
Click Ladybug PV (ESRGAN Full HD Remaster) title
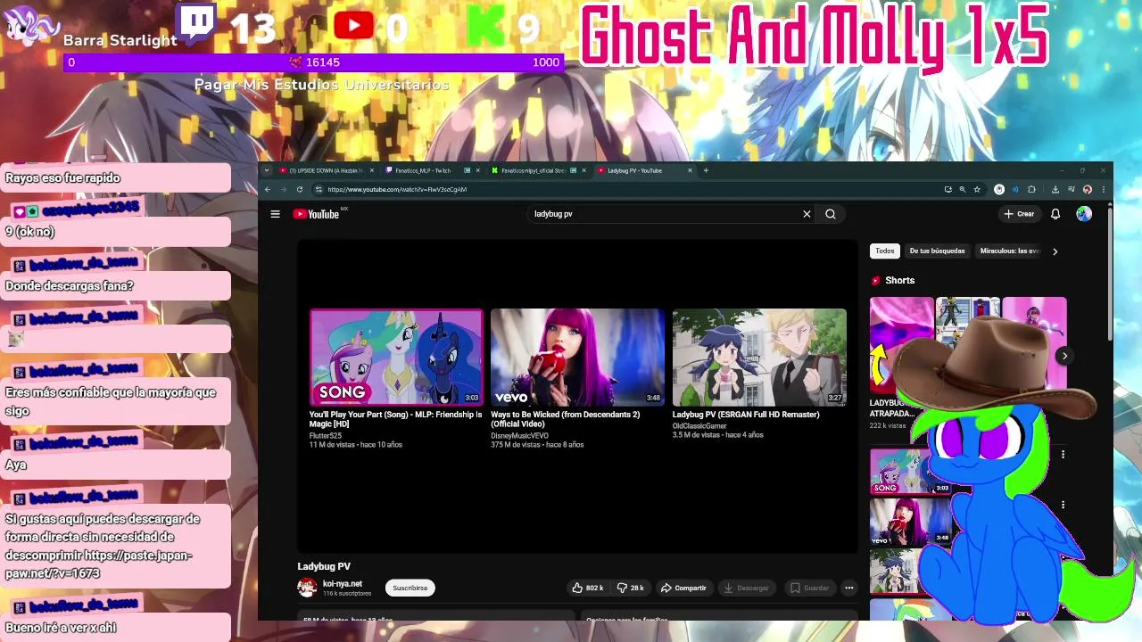point(746,415)
